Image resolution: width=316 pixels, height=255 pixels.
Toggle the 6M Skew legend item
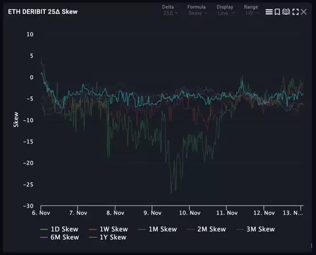[59, 237]
